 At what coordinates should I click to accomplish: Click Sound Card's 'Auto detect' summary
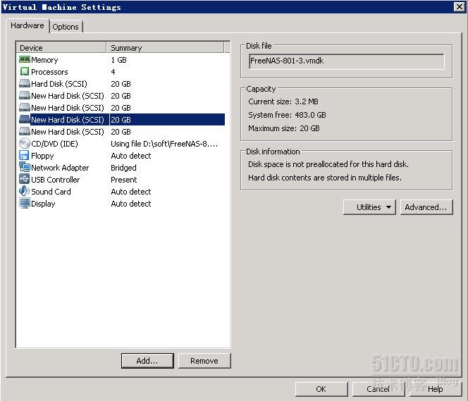131,192
